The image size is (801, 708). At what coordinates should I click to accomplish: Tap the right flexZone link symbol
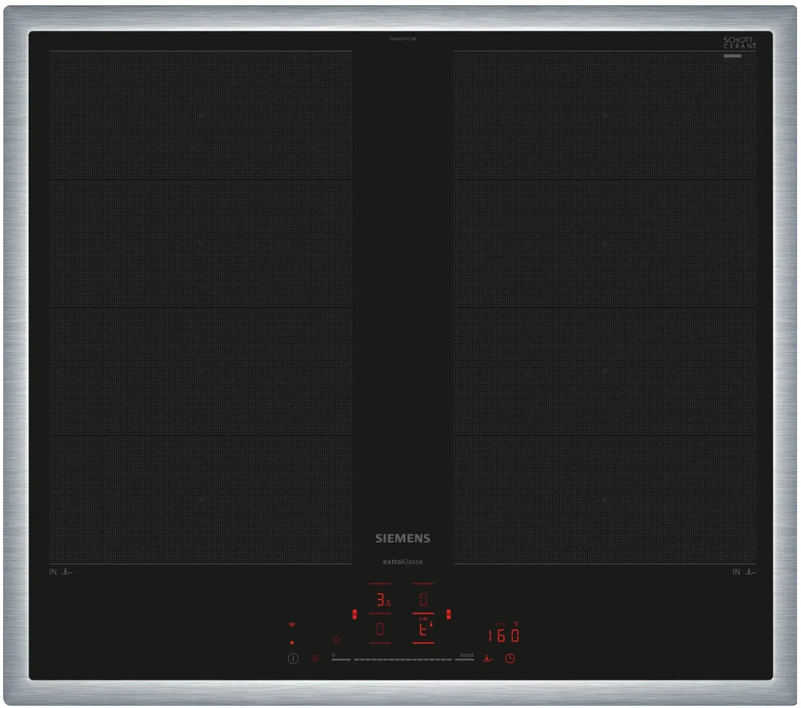[x=449, y=614]
